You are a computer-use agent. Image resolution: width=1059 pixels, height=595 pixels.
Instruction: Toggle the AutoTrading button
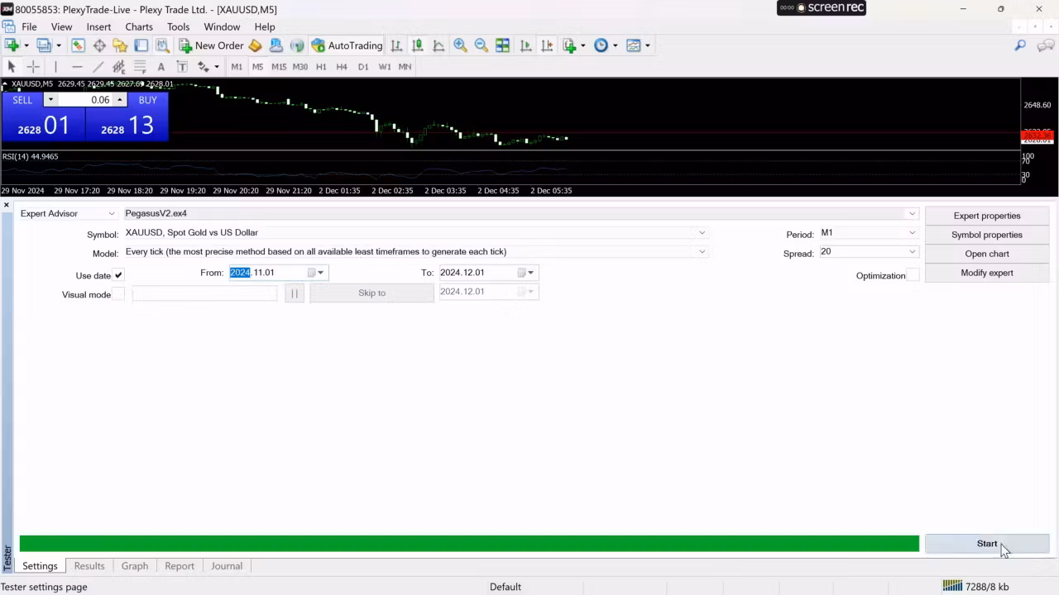[347, 45]
